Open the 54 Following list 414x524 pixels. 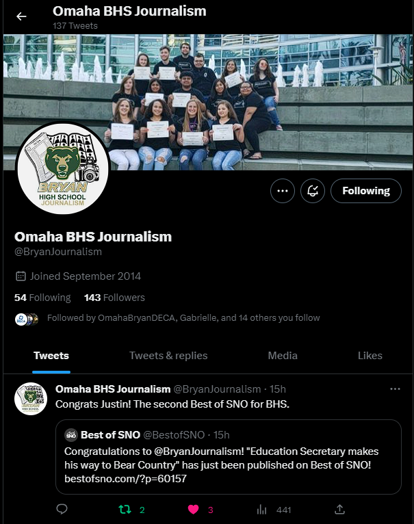[42, 298]
